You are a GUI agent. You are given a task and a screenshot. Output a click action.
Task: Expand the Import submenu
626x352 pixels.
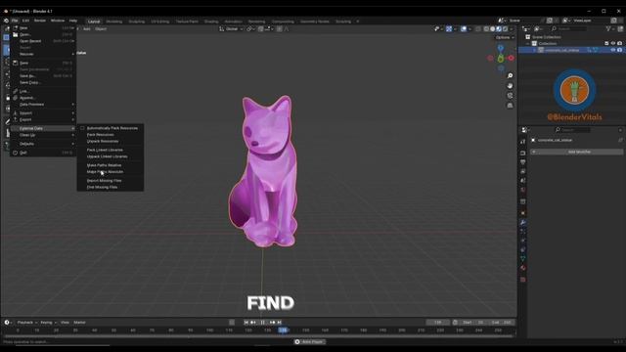pos(43,113)
